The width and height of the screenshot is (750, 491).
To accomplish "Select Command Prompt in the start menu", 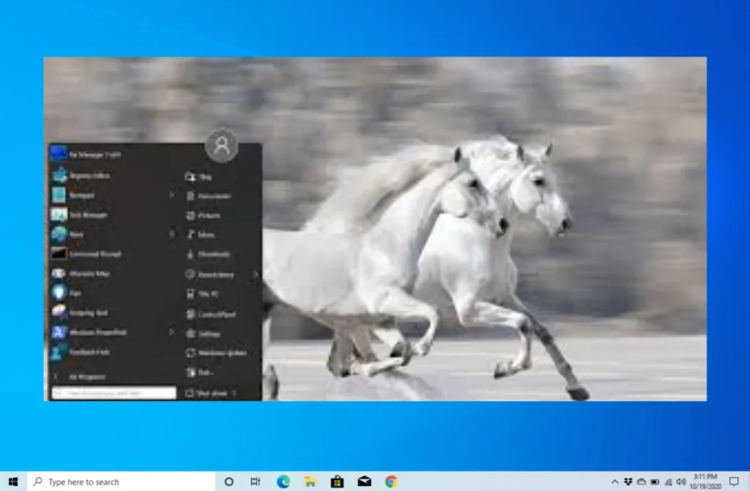I will click(95, 254).
